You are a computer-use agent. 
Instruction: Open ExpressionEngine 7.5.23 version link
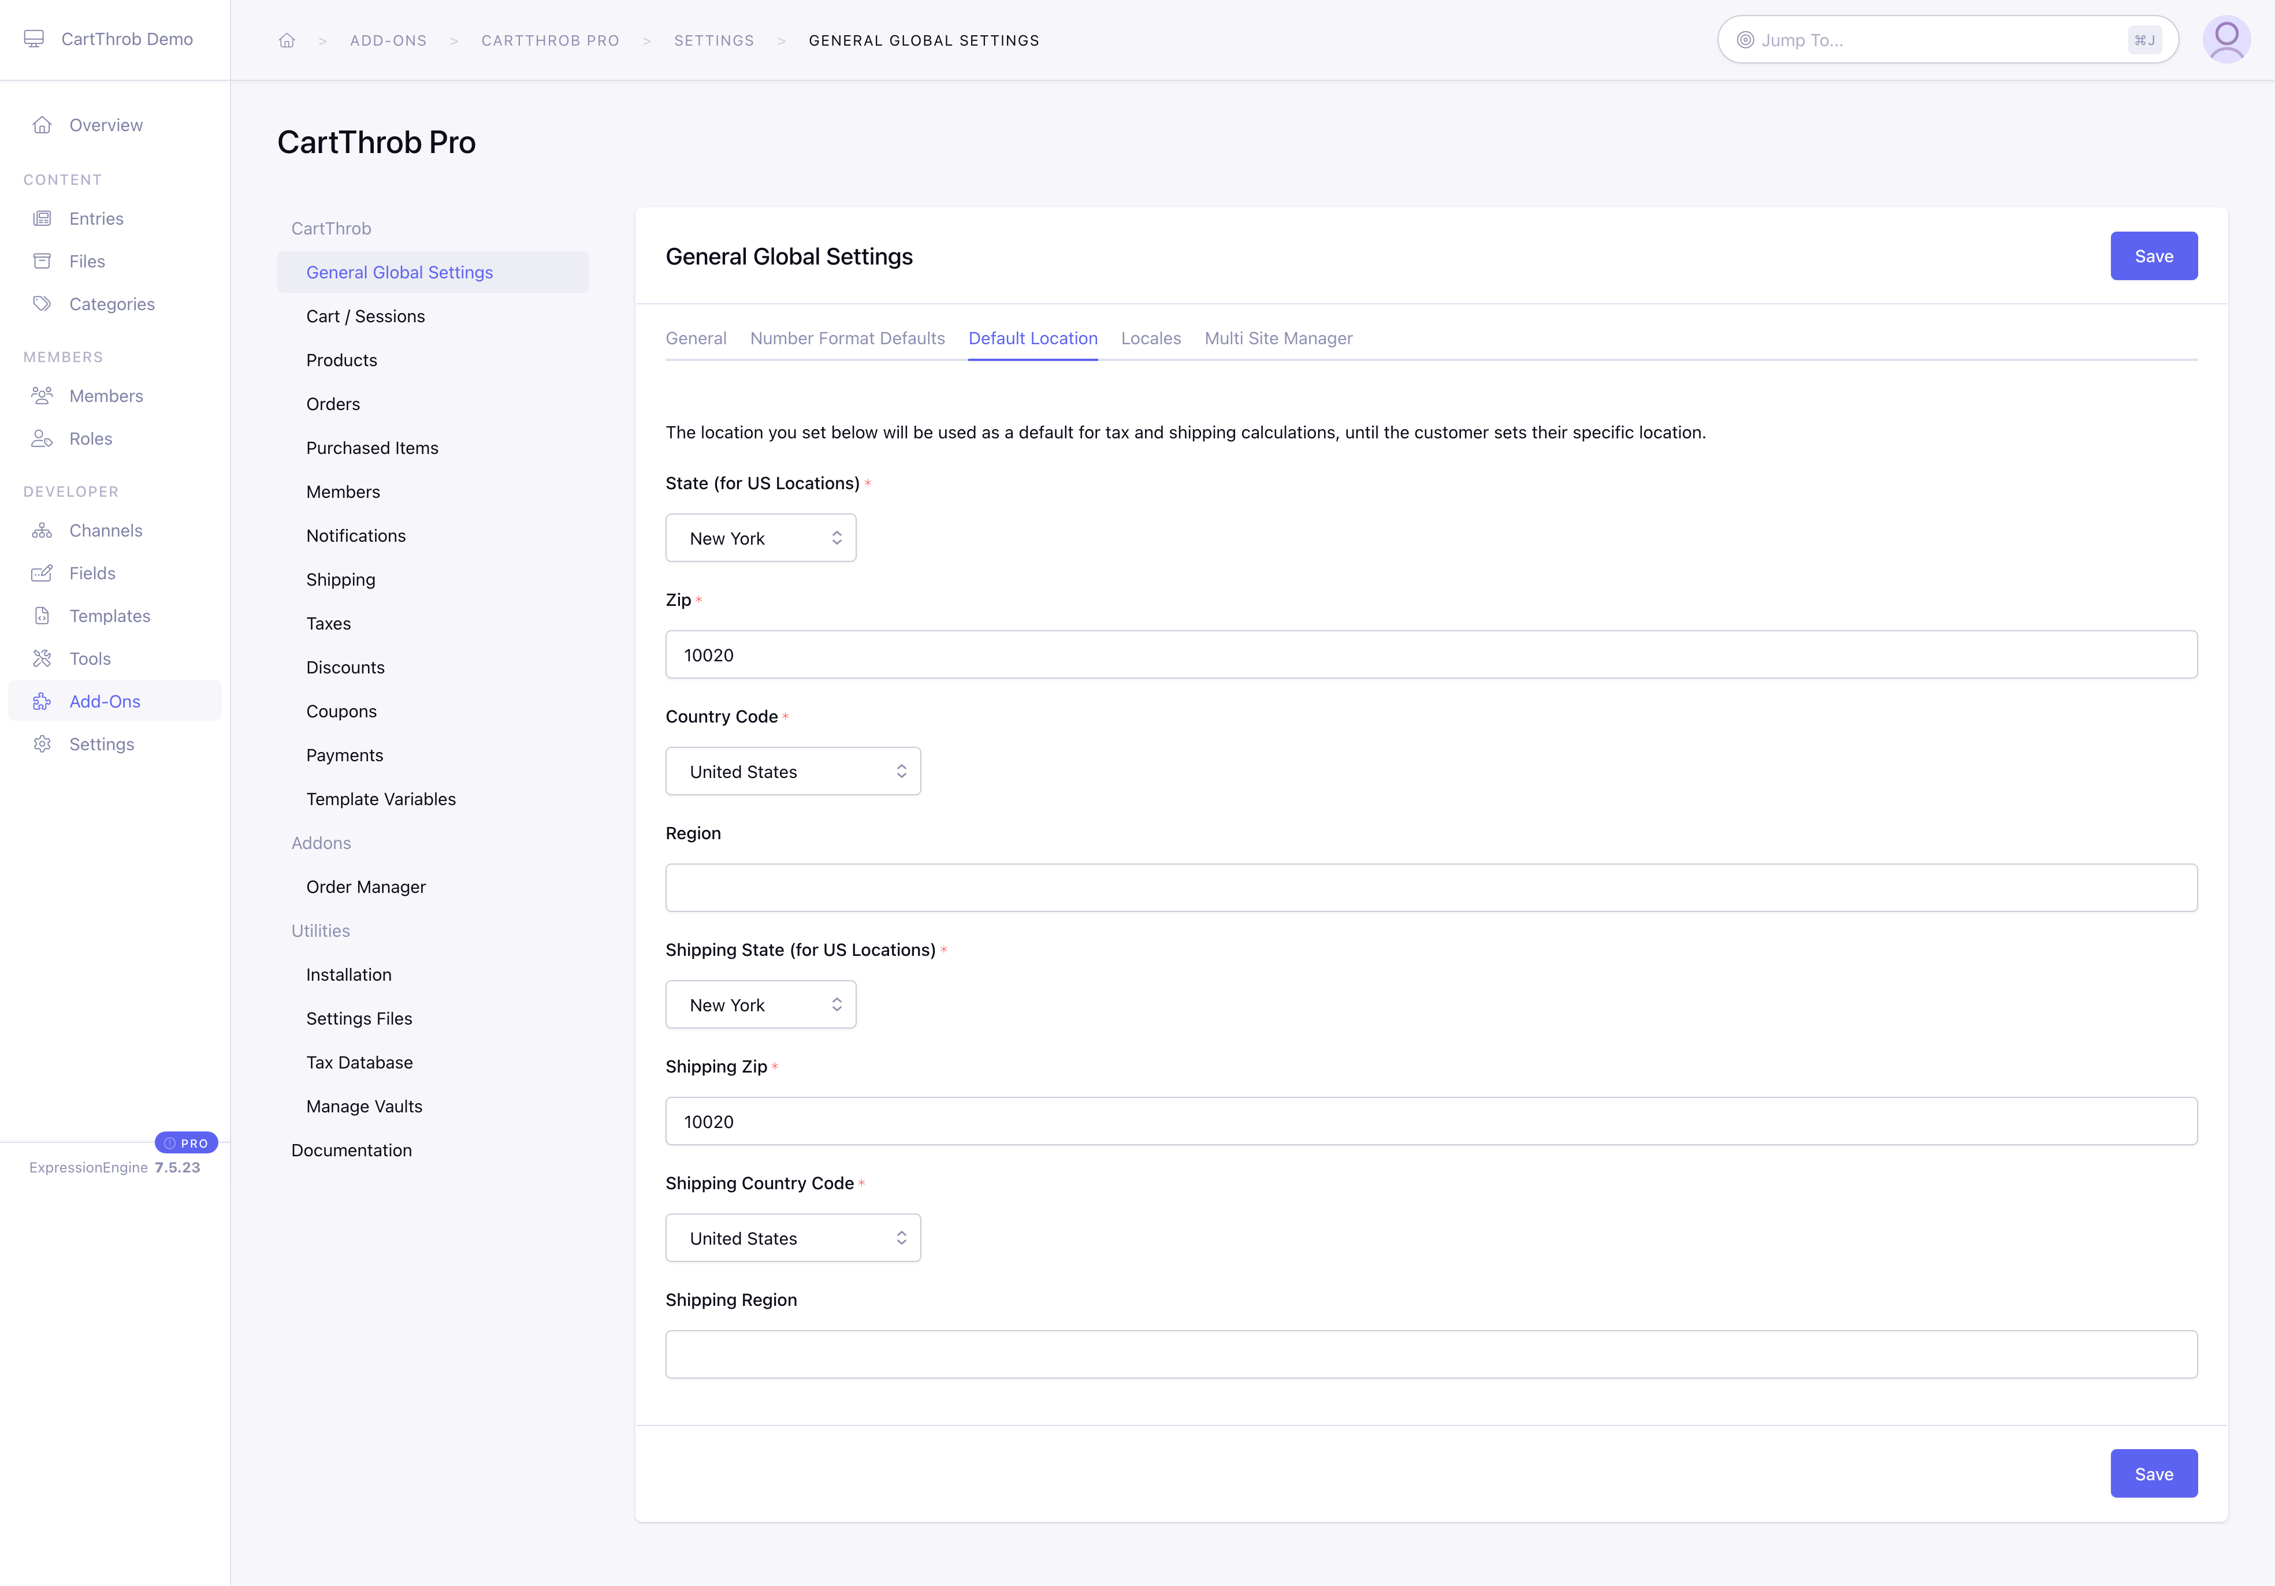115,1168
